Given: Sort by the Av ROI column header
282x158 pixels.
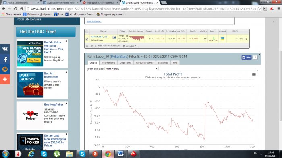Looking at the screenshot, I should click(x=181, y=31).
